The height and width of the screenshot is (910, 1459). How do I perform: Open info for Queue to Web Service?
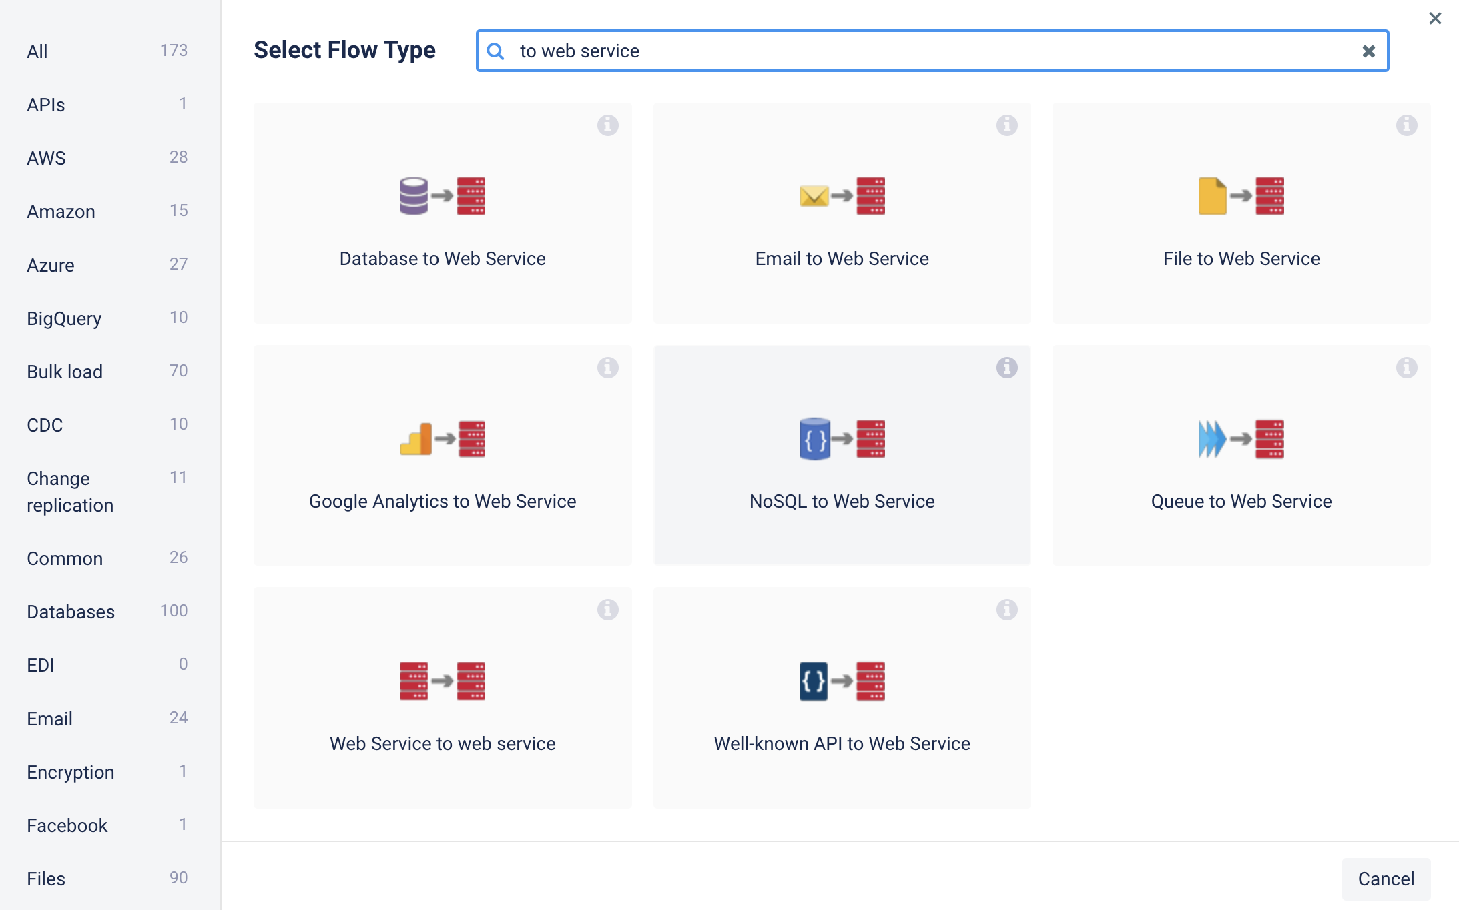(1406, 367)
